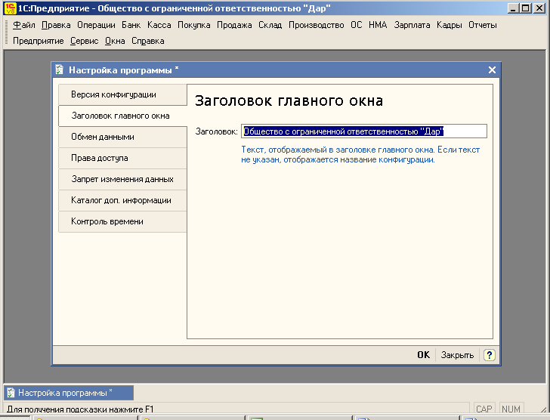
Task: Switch to Версия конфигурации tab
Action: pos(122,94)
